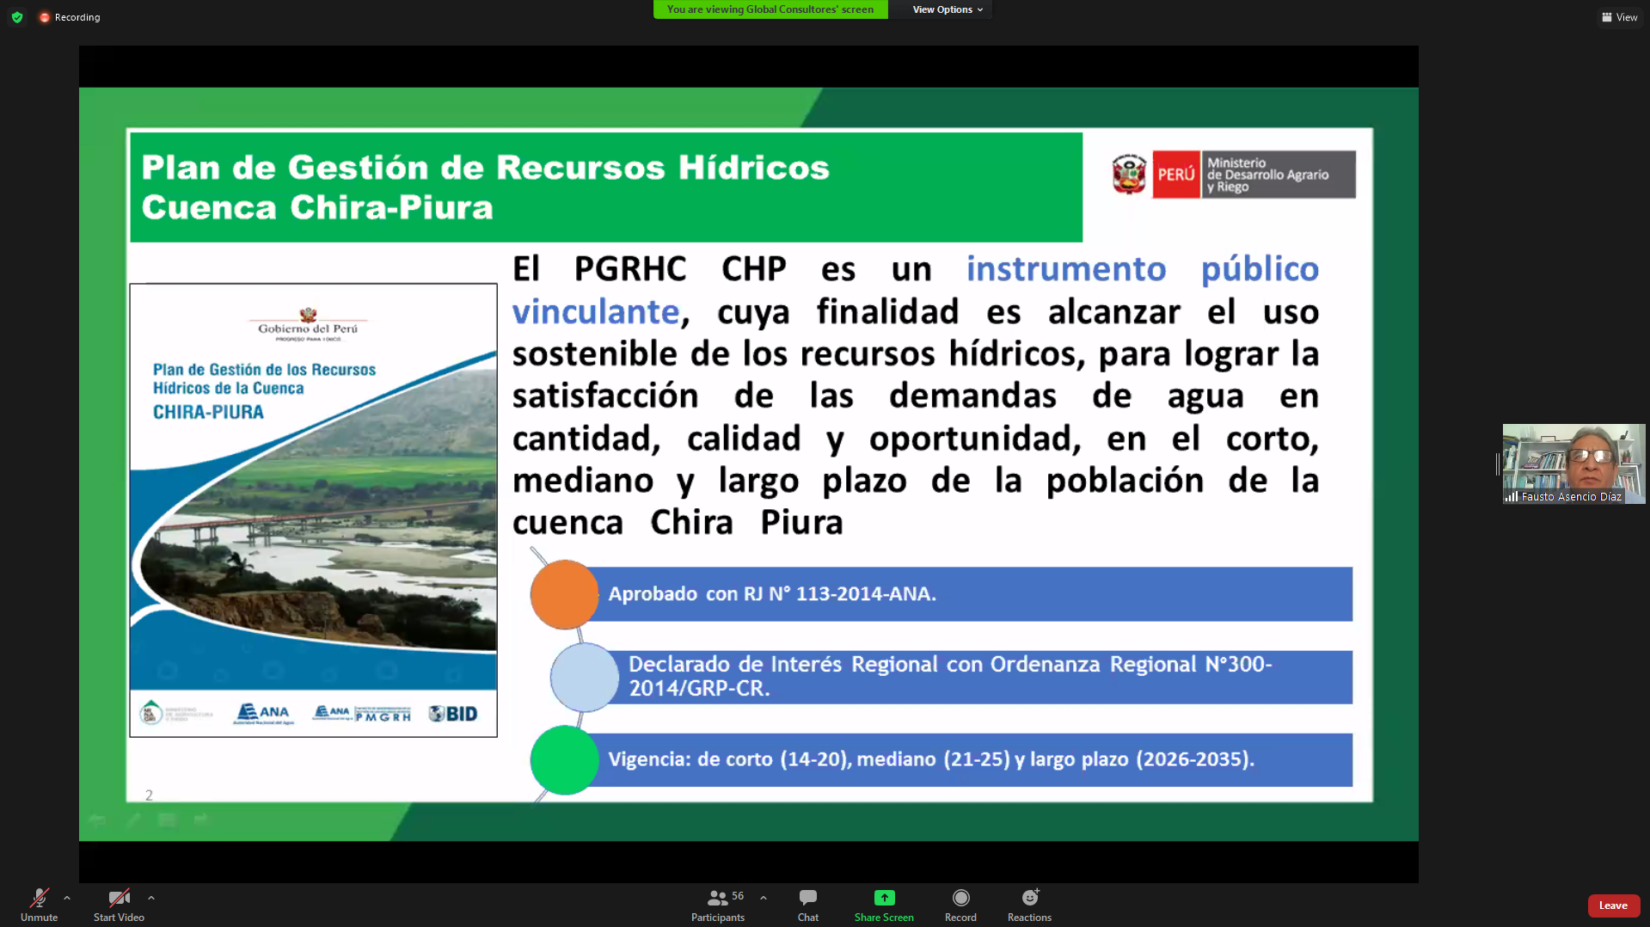
Task: Open the Chat panel
Action: tap(808, 905)
